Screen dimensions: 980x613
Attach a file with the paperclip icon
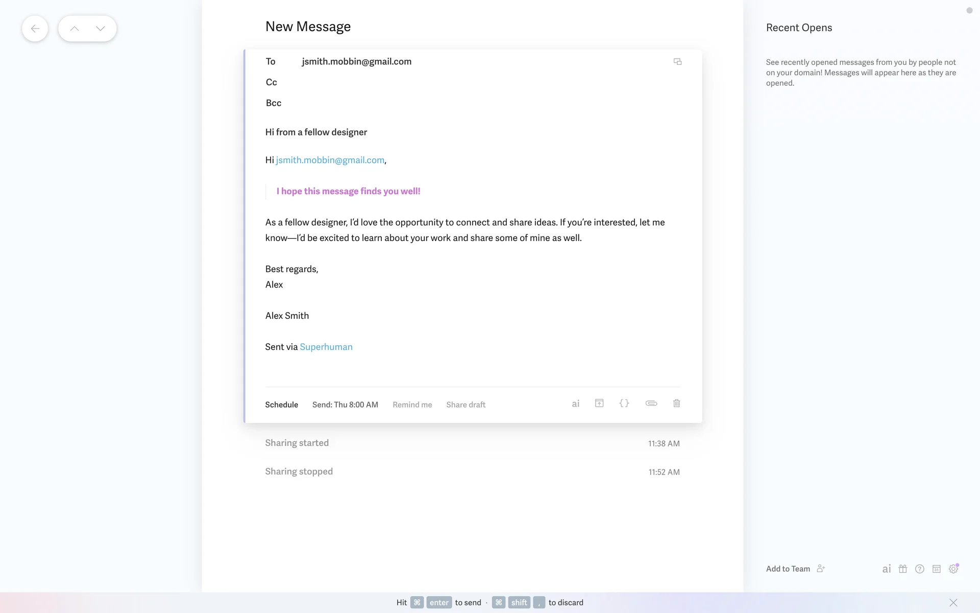coord(651,404)
